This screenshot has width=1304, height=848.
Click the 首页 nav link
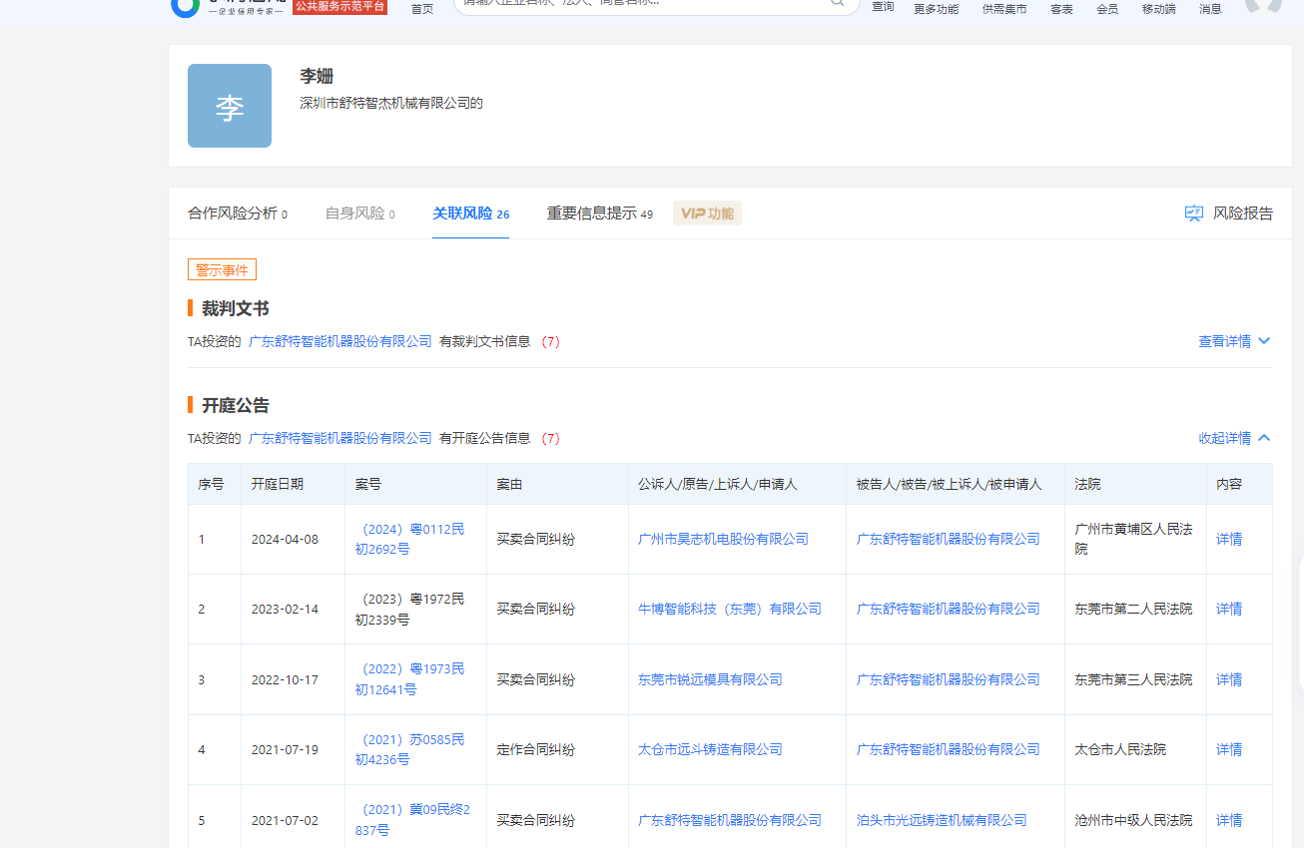[422, 9]
